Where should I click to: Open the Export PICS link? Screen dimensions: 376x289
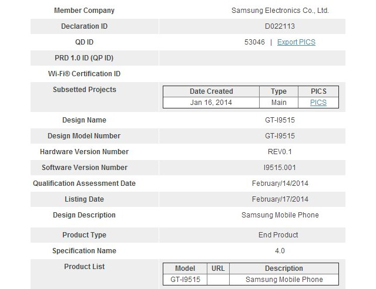[x=296, y=42]
